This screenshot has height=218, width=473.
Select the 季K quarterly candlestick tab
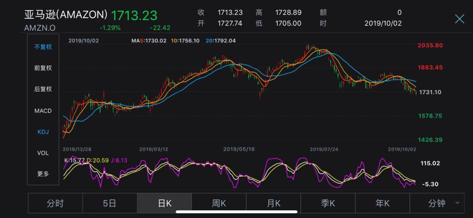[328, 203]
